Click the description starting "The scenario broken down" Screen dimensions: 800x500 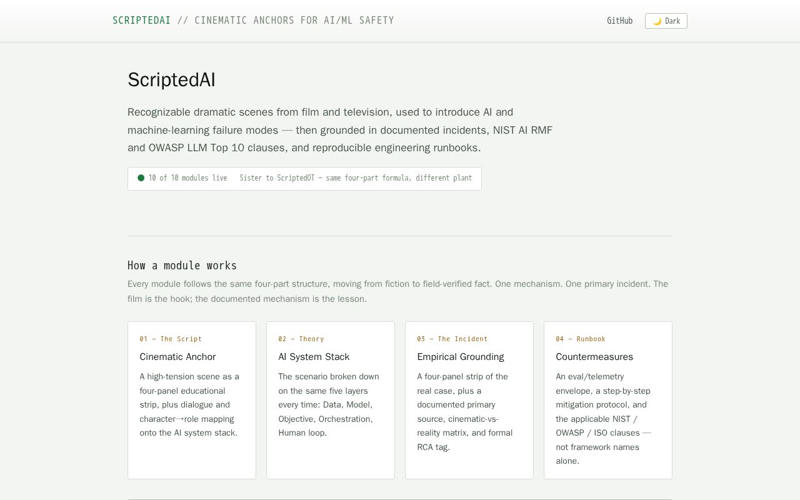329,404
